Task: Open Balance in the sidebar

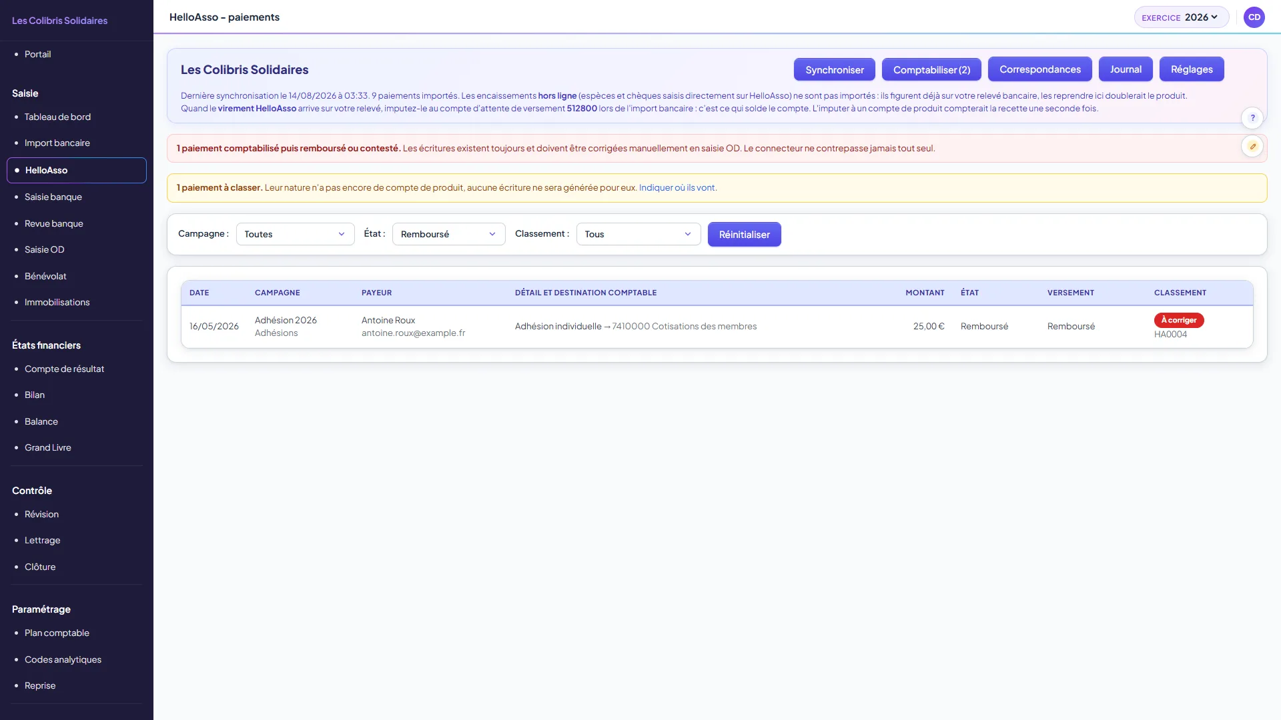Action: coord(41,421)
